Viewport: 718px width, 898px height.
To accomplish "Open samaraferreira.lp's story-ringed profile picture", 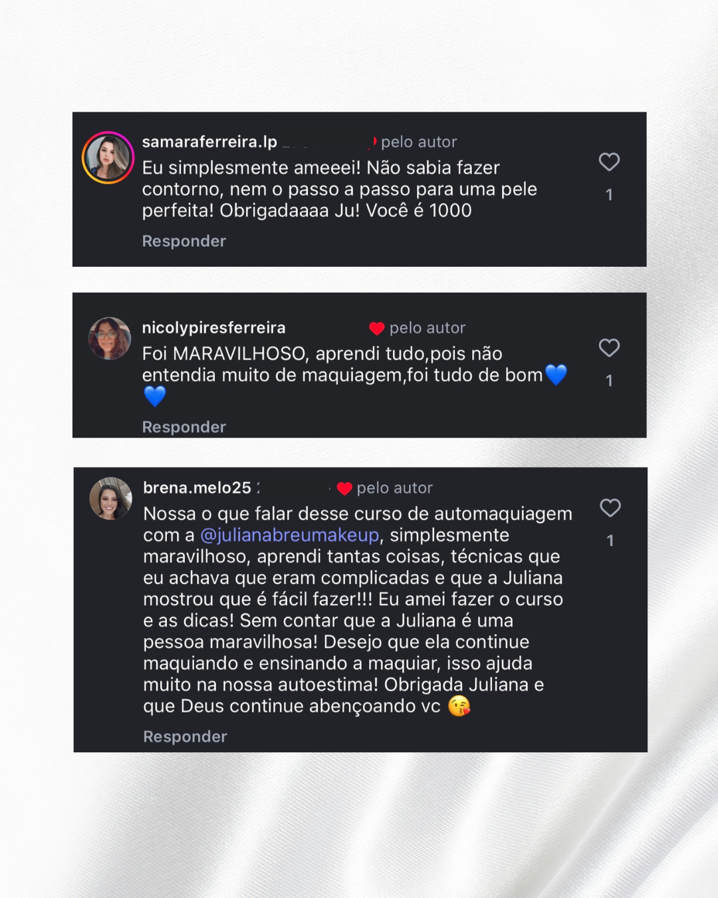I will (x=108, y=158).
